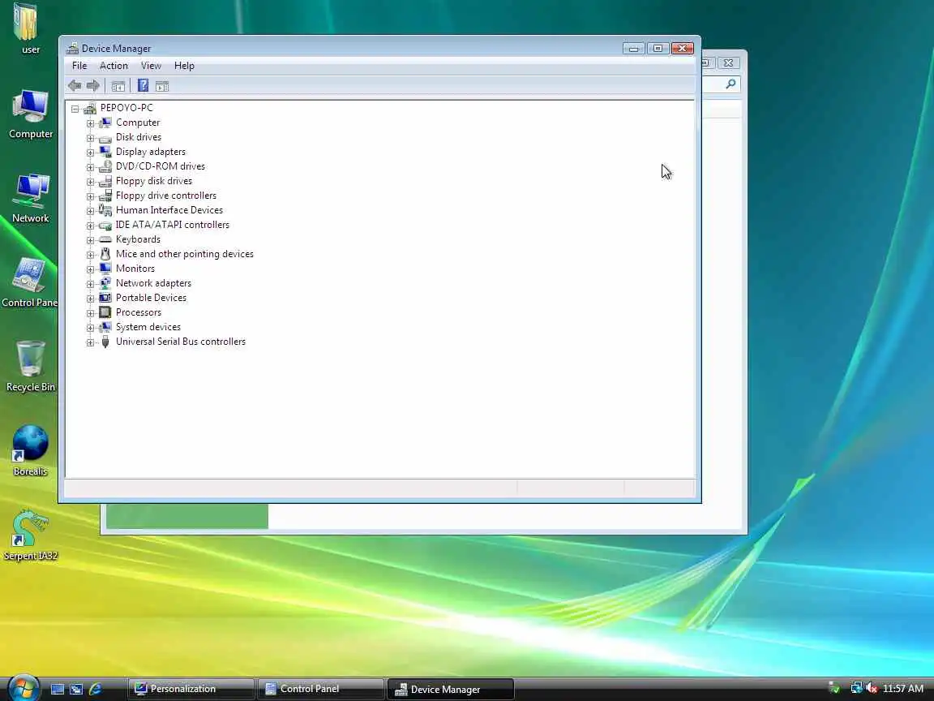Select the "Portable Devices" text row

[x=152, y=298]
